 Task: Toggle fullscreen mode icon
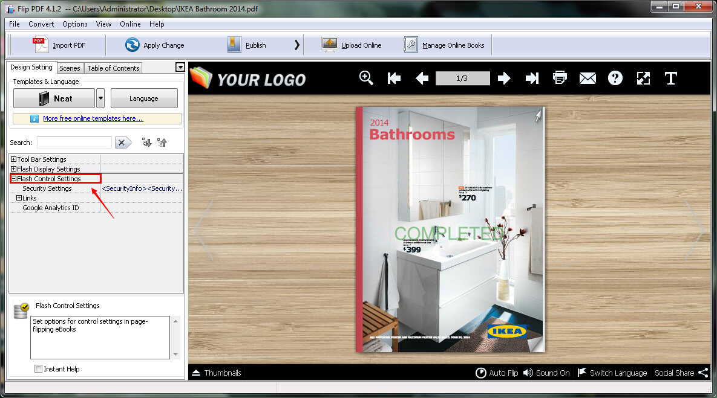point(643,79)
